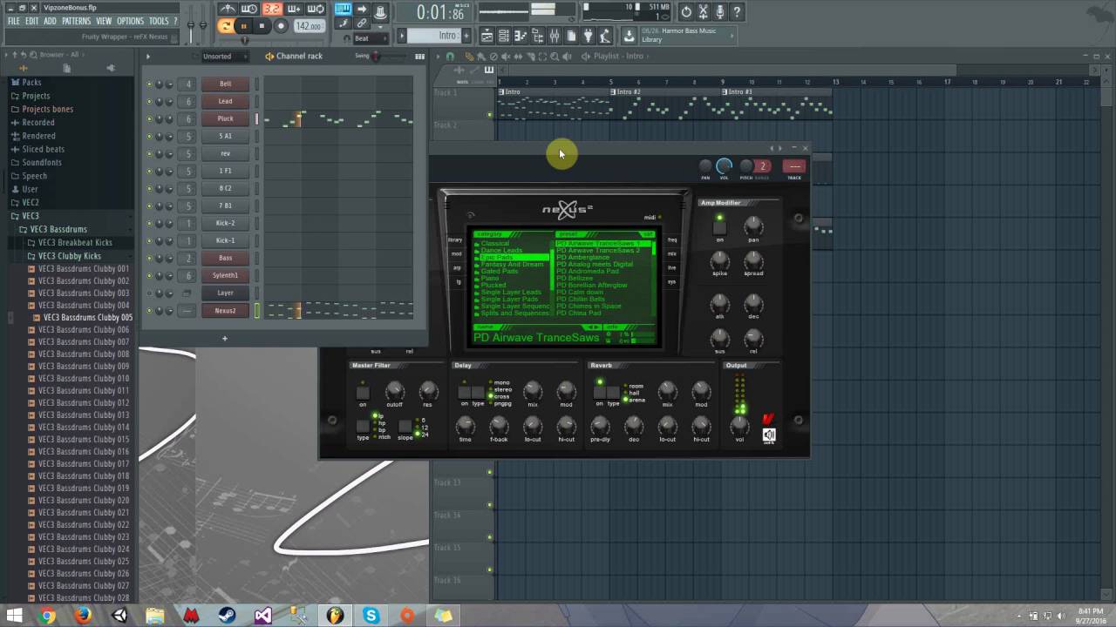Click the tempo 142.000 field
1116x627 pixels.
309,26
